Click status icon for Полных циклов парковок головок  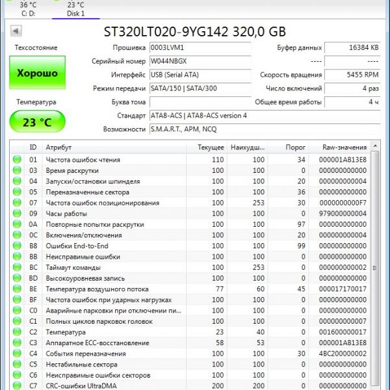click(17, 321)
